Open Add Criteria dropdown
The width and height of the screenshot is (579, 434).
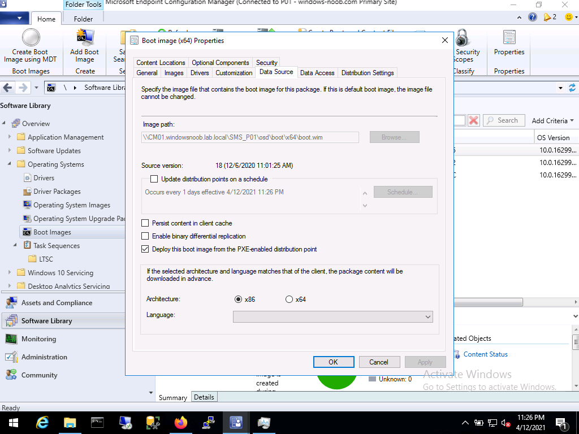(553, 121)
